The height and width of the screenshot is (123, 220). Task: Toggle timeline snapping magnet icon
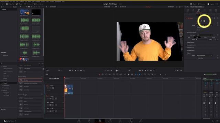[x=125, y=74]
